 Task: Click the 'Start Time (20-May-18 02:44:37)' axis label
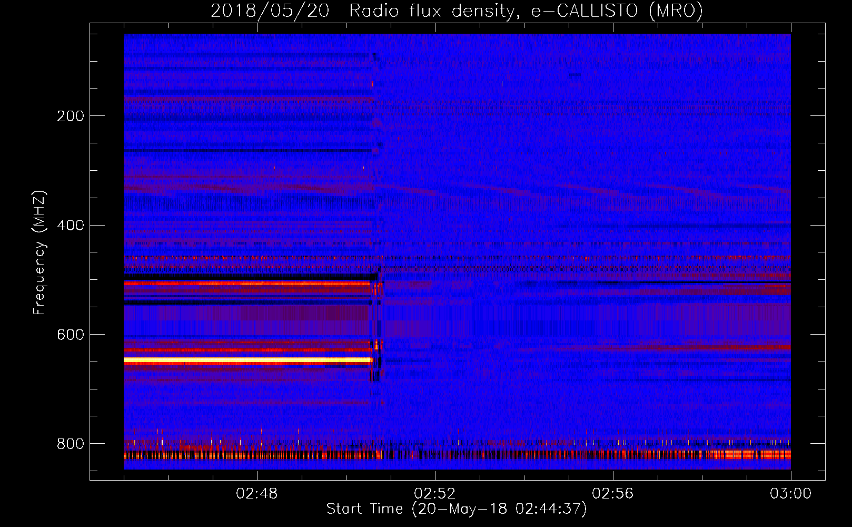(457, 509)
